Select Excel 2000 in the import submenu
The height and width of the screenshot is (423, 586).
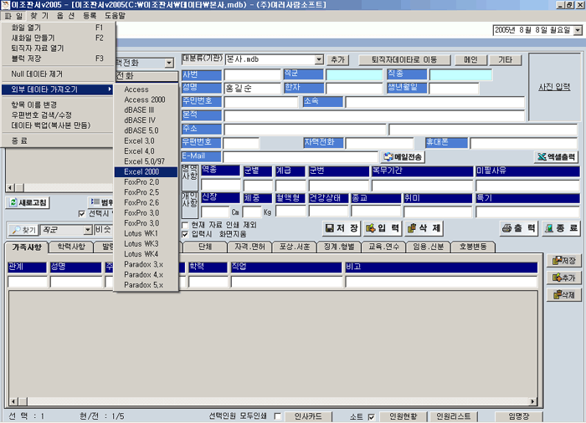[141, 171]
